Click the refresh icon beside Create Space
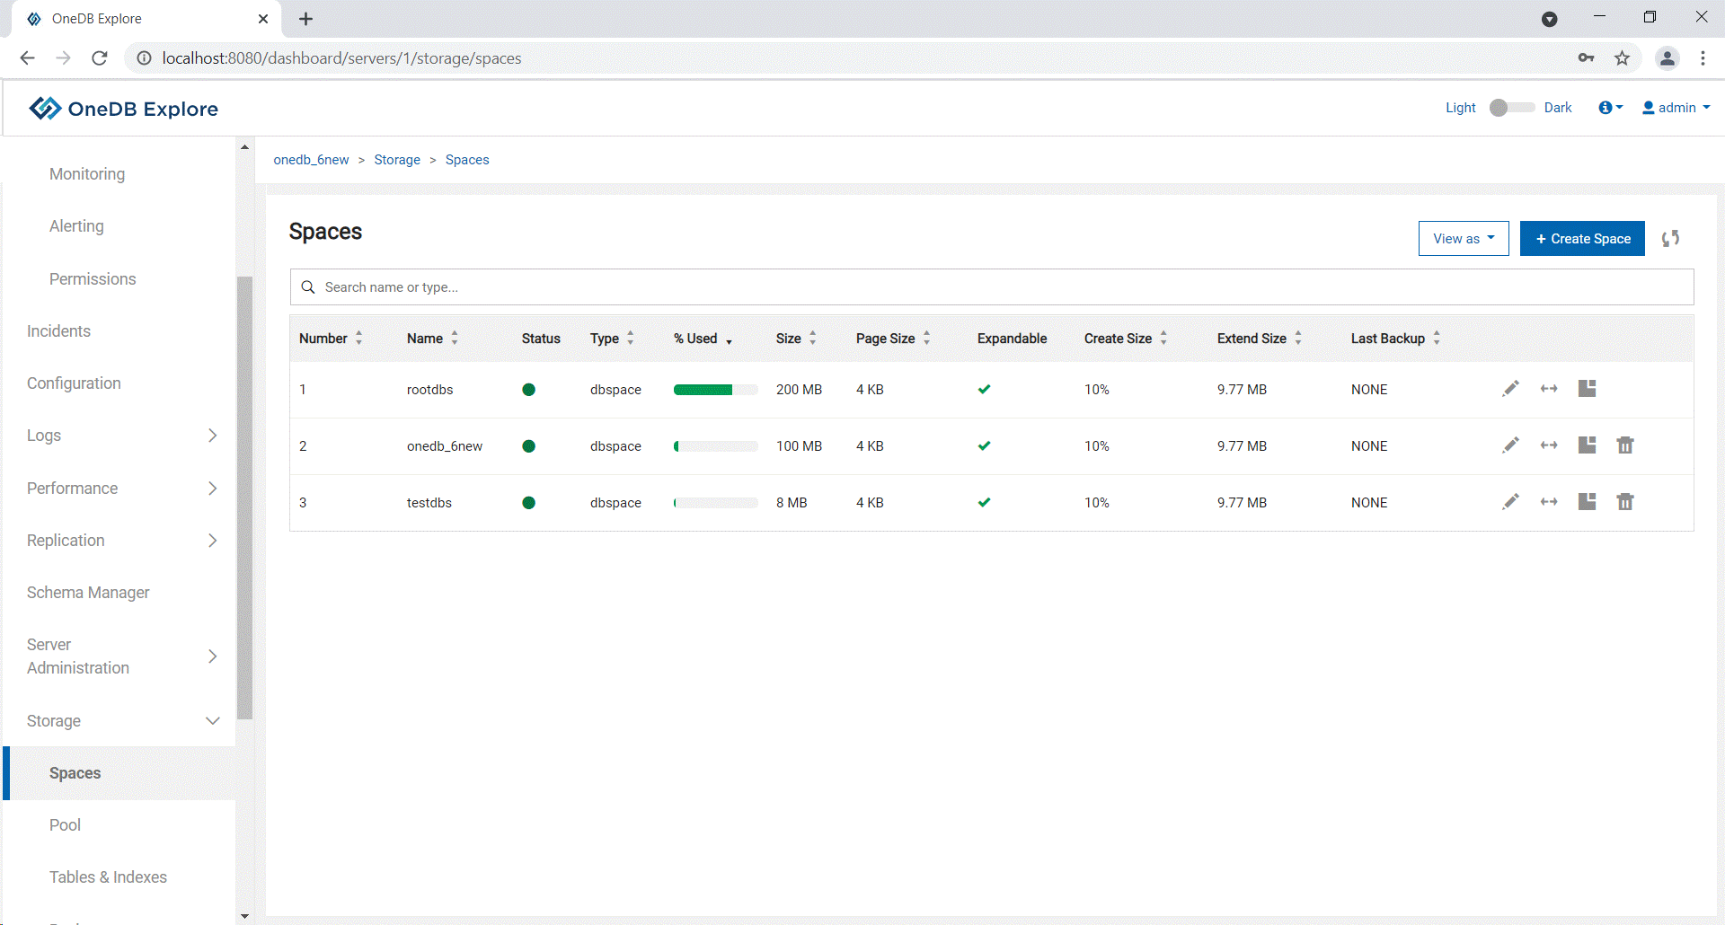 click(x=1670, y=239)
